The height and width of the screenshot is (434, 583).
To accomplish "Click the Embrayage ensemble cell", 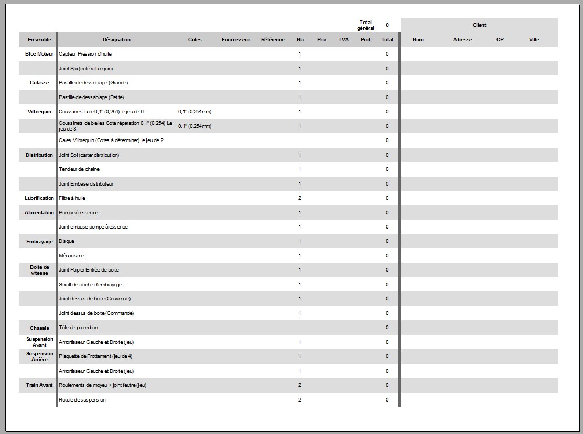I will point(39,242).
